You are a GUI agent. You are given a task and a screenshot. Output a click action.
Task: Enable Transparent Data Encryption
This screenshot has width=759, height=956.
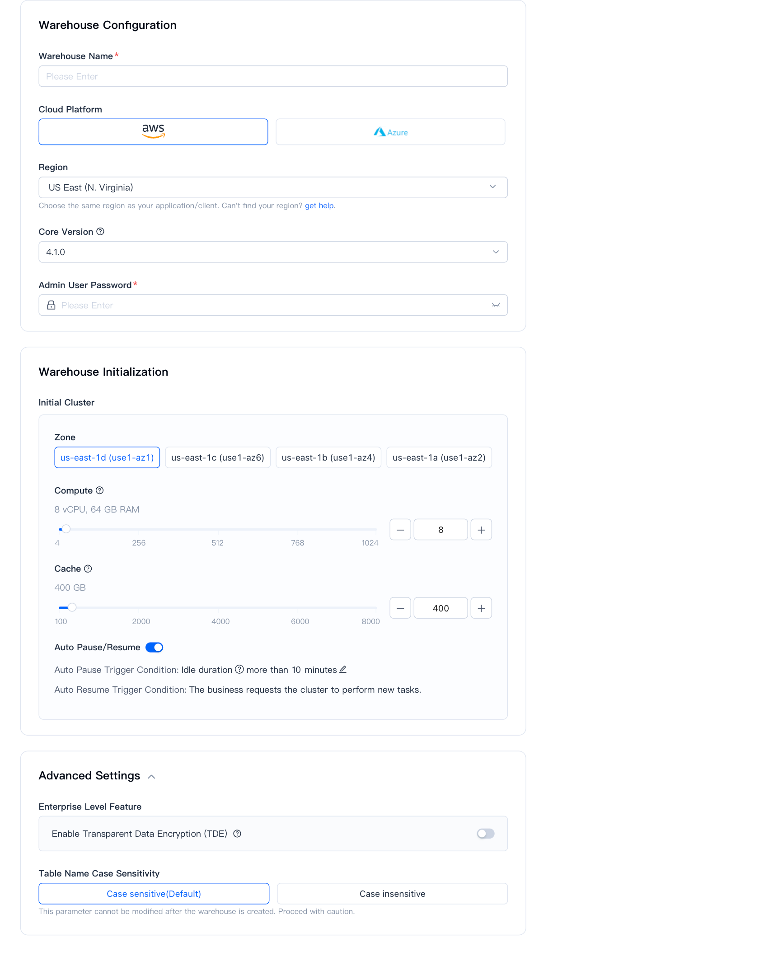pos(486,834)
